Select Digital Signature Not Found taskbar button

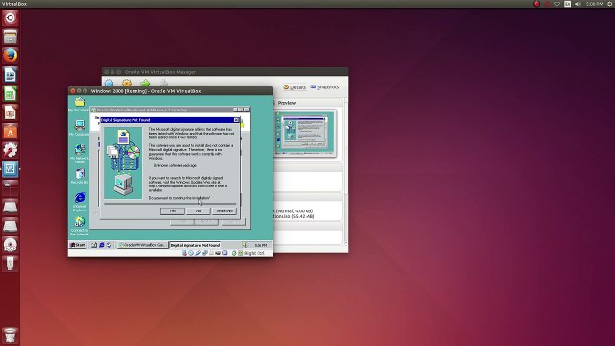195,245
